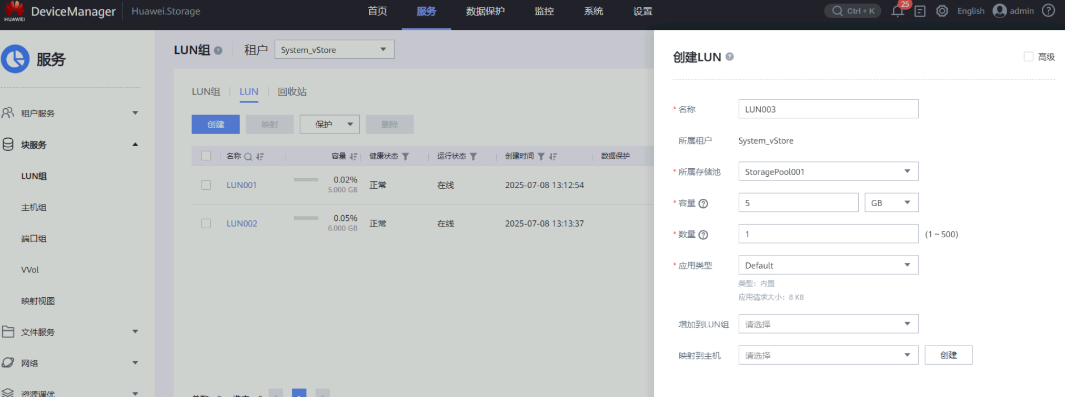
Task: Open the notifications bell icon
Action: (897, 11)
